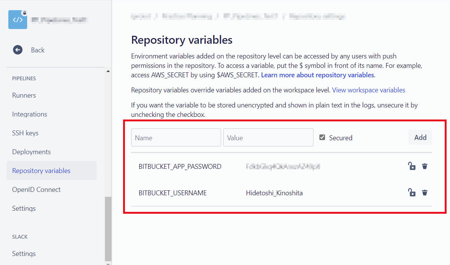The width and height of the screenshot is (450, 265).
Task: Open the OpenID Connect page
Action: pos(36,190)
